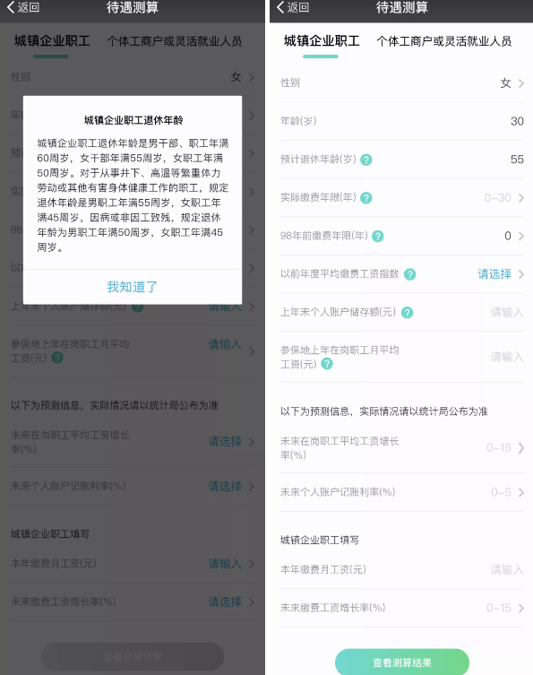
Task: Open 请选择 for 以前年度平均缴费工资指数 in right screen
Action: pos(494,274)
